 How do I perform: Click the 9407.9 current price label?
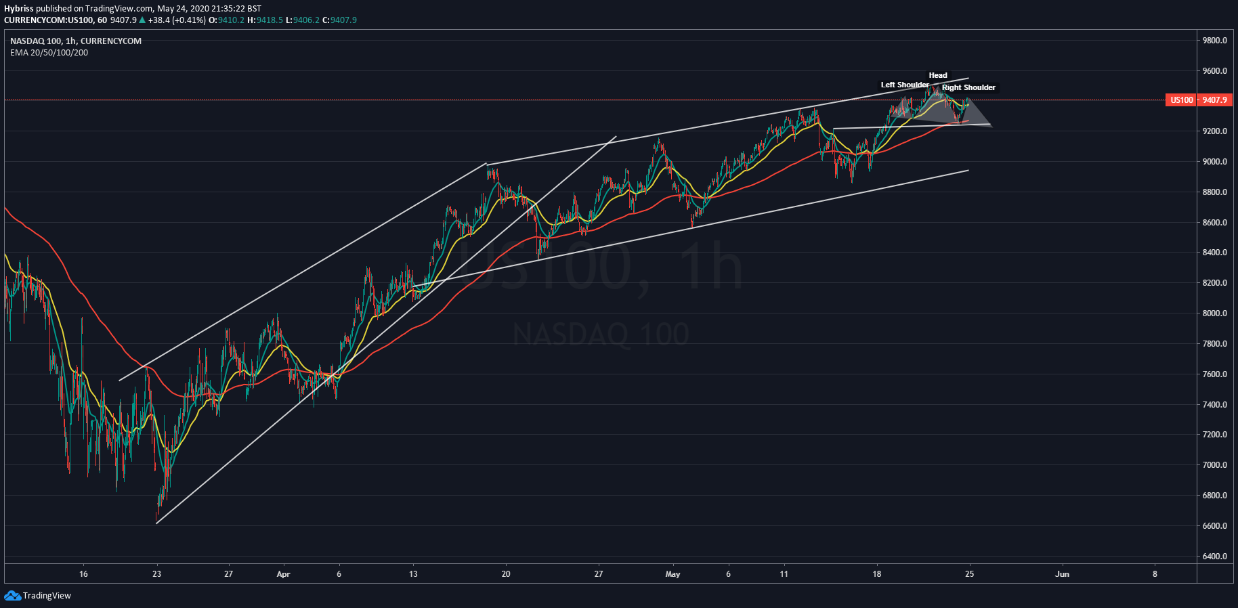point(1214,100)
